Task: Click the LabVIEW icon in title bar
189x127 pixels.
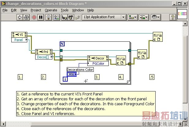Action: [3, 3]
